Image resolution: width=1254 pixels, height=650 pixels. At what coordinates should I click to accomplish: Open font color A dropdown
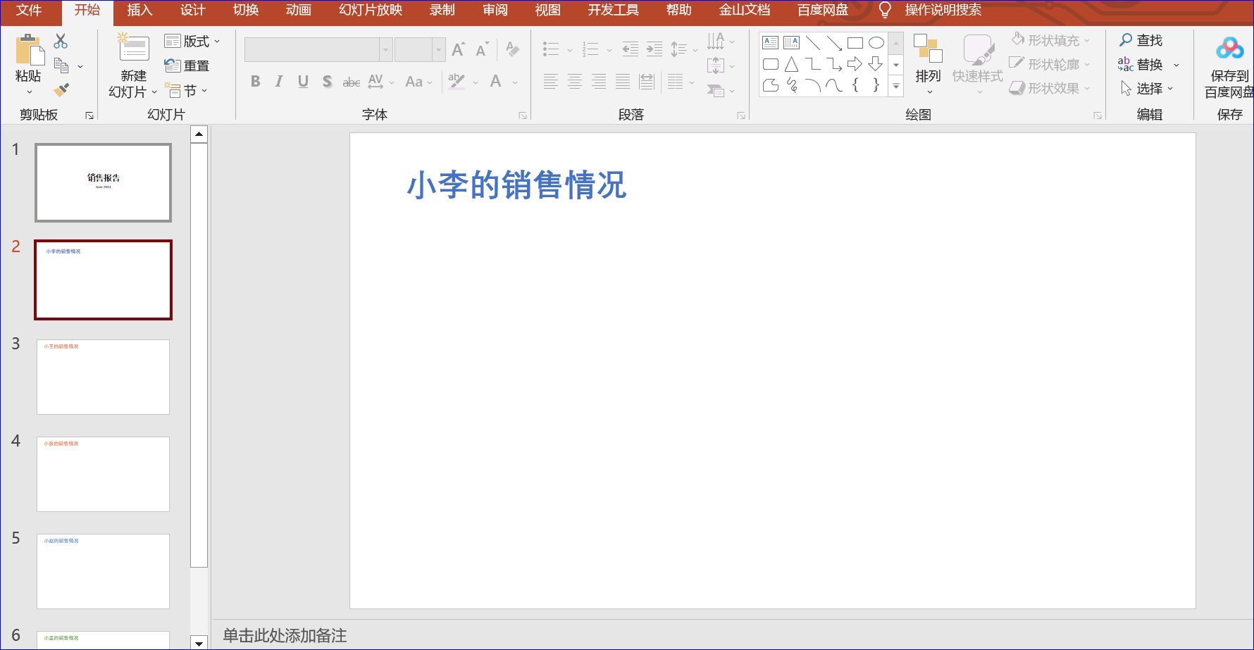515,82
